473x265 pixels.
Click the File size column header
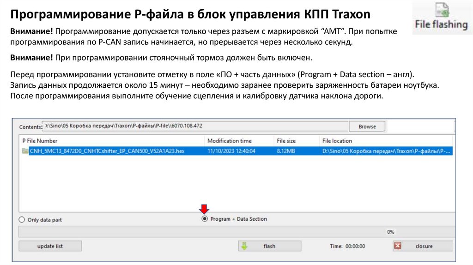tap(296, 141)
